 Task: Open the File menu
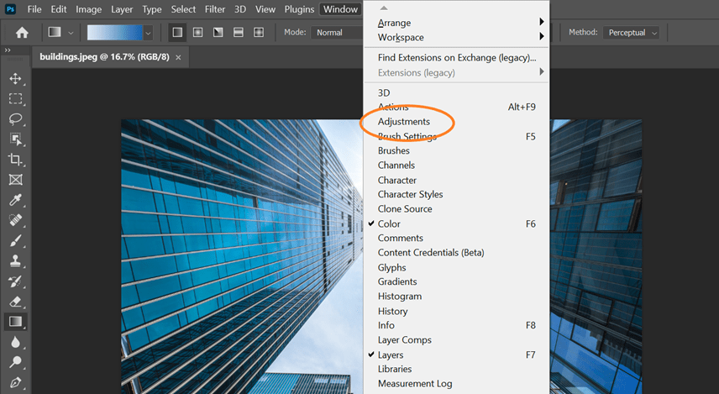click(x=34, y=9)
